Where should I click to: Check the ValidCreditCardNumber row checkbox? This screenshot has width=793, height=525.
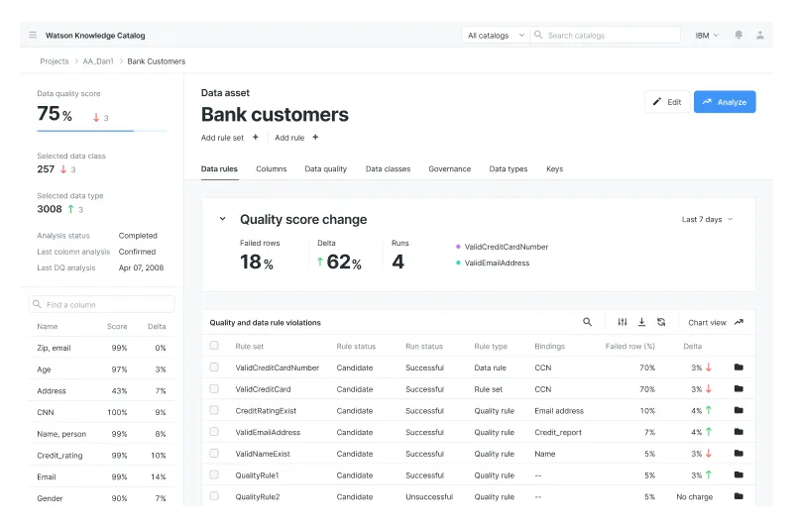coord(214,367)
